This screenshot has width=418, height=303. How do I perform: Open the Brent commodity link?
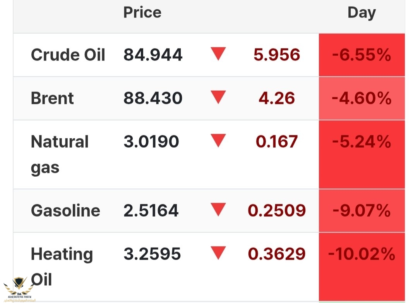click(52, 98)
